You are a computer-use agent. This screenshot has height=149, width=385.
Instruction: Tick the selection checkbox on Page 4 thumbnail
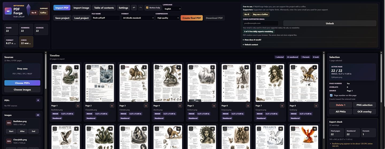pos(157,68)
